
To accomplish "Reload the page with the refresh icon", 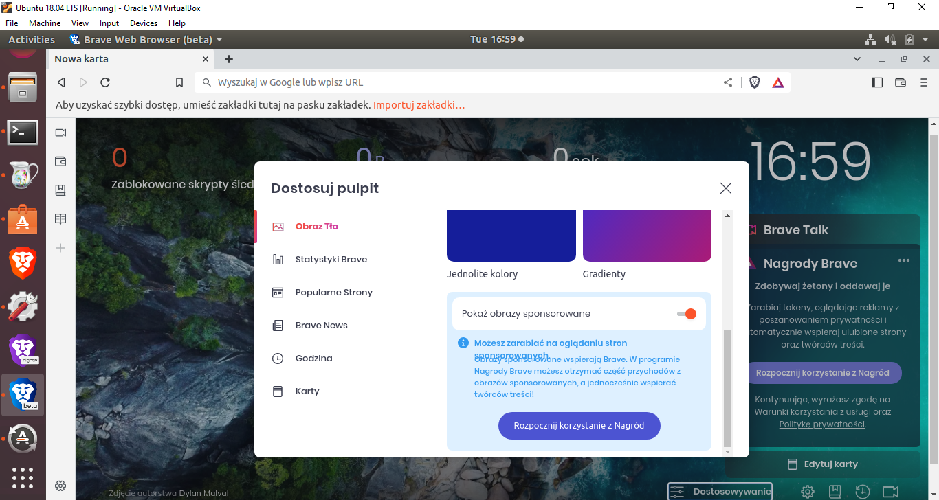I will pyautogui.click(x=105, y=82).
